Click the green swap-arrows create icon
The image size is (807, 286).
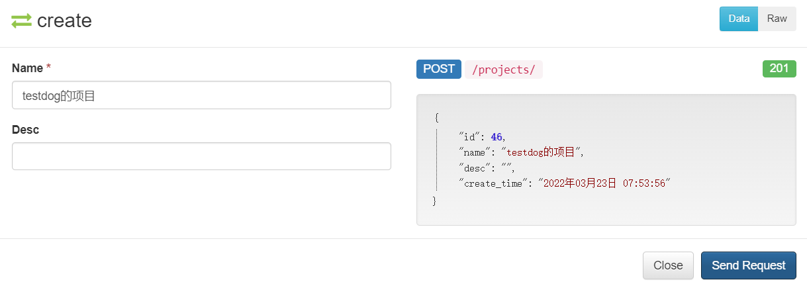(x=21, y=21)
